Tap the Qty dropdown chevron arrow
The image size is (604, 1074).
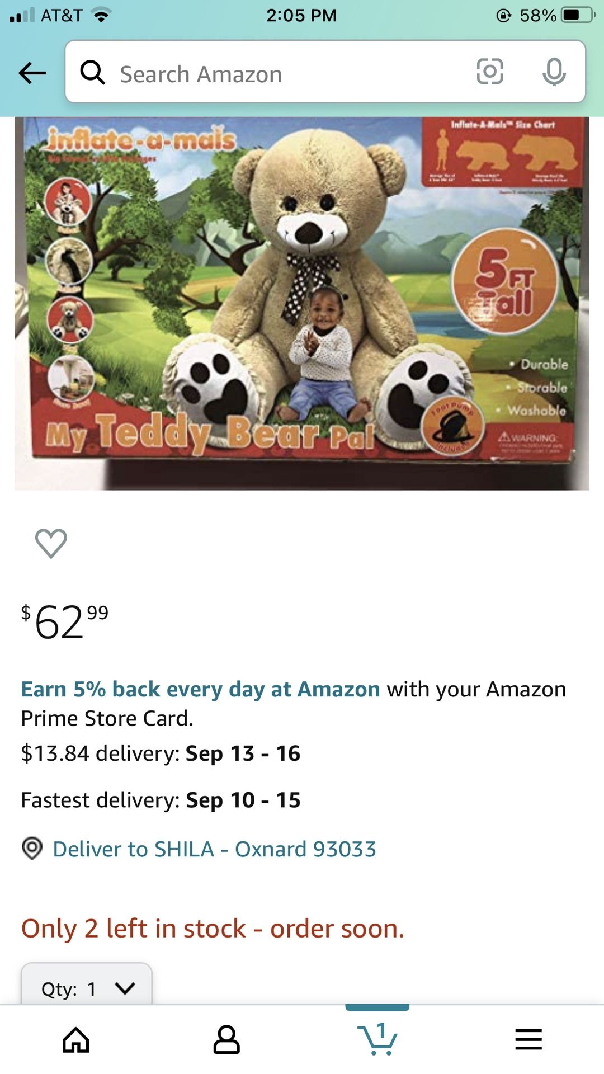(125, 988)
